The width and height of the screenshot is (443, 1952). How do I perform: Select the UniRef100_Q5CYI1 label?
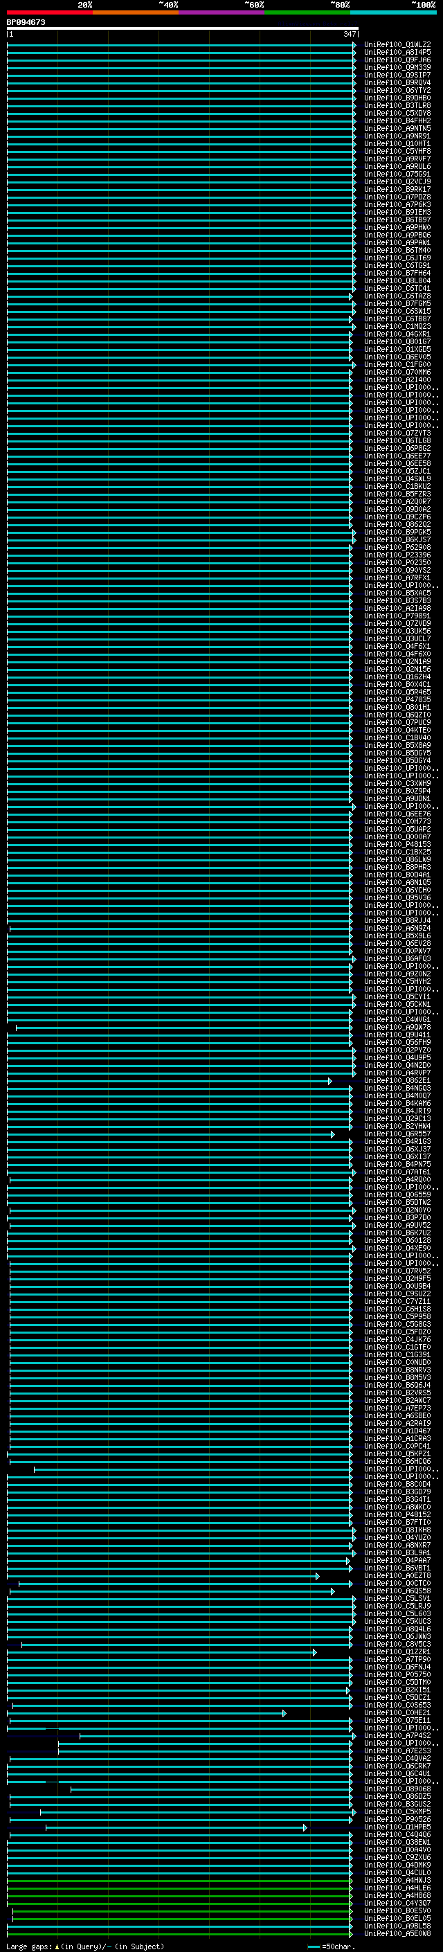coord(397,996)
